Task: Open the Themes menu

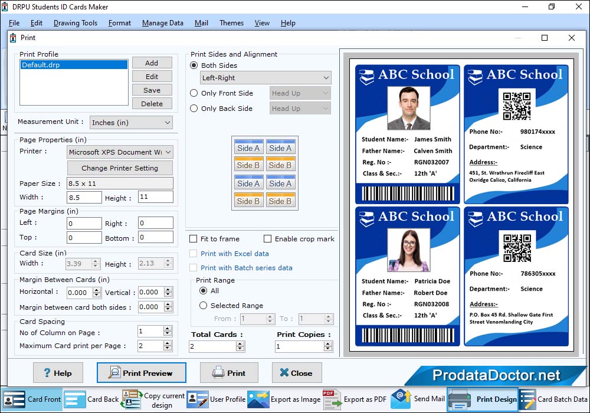Action: coord(231,23)
